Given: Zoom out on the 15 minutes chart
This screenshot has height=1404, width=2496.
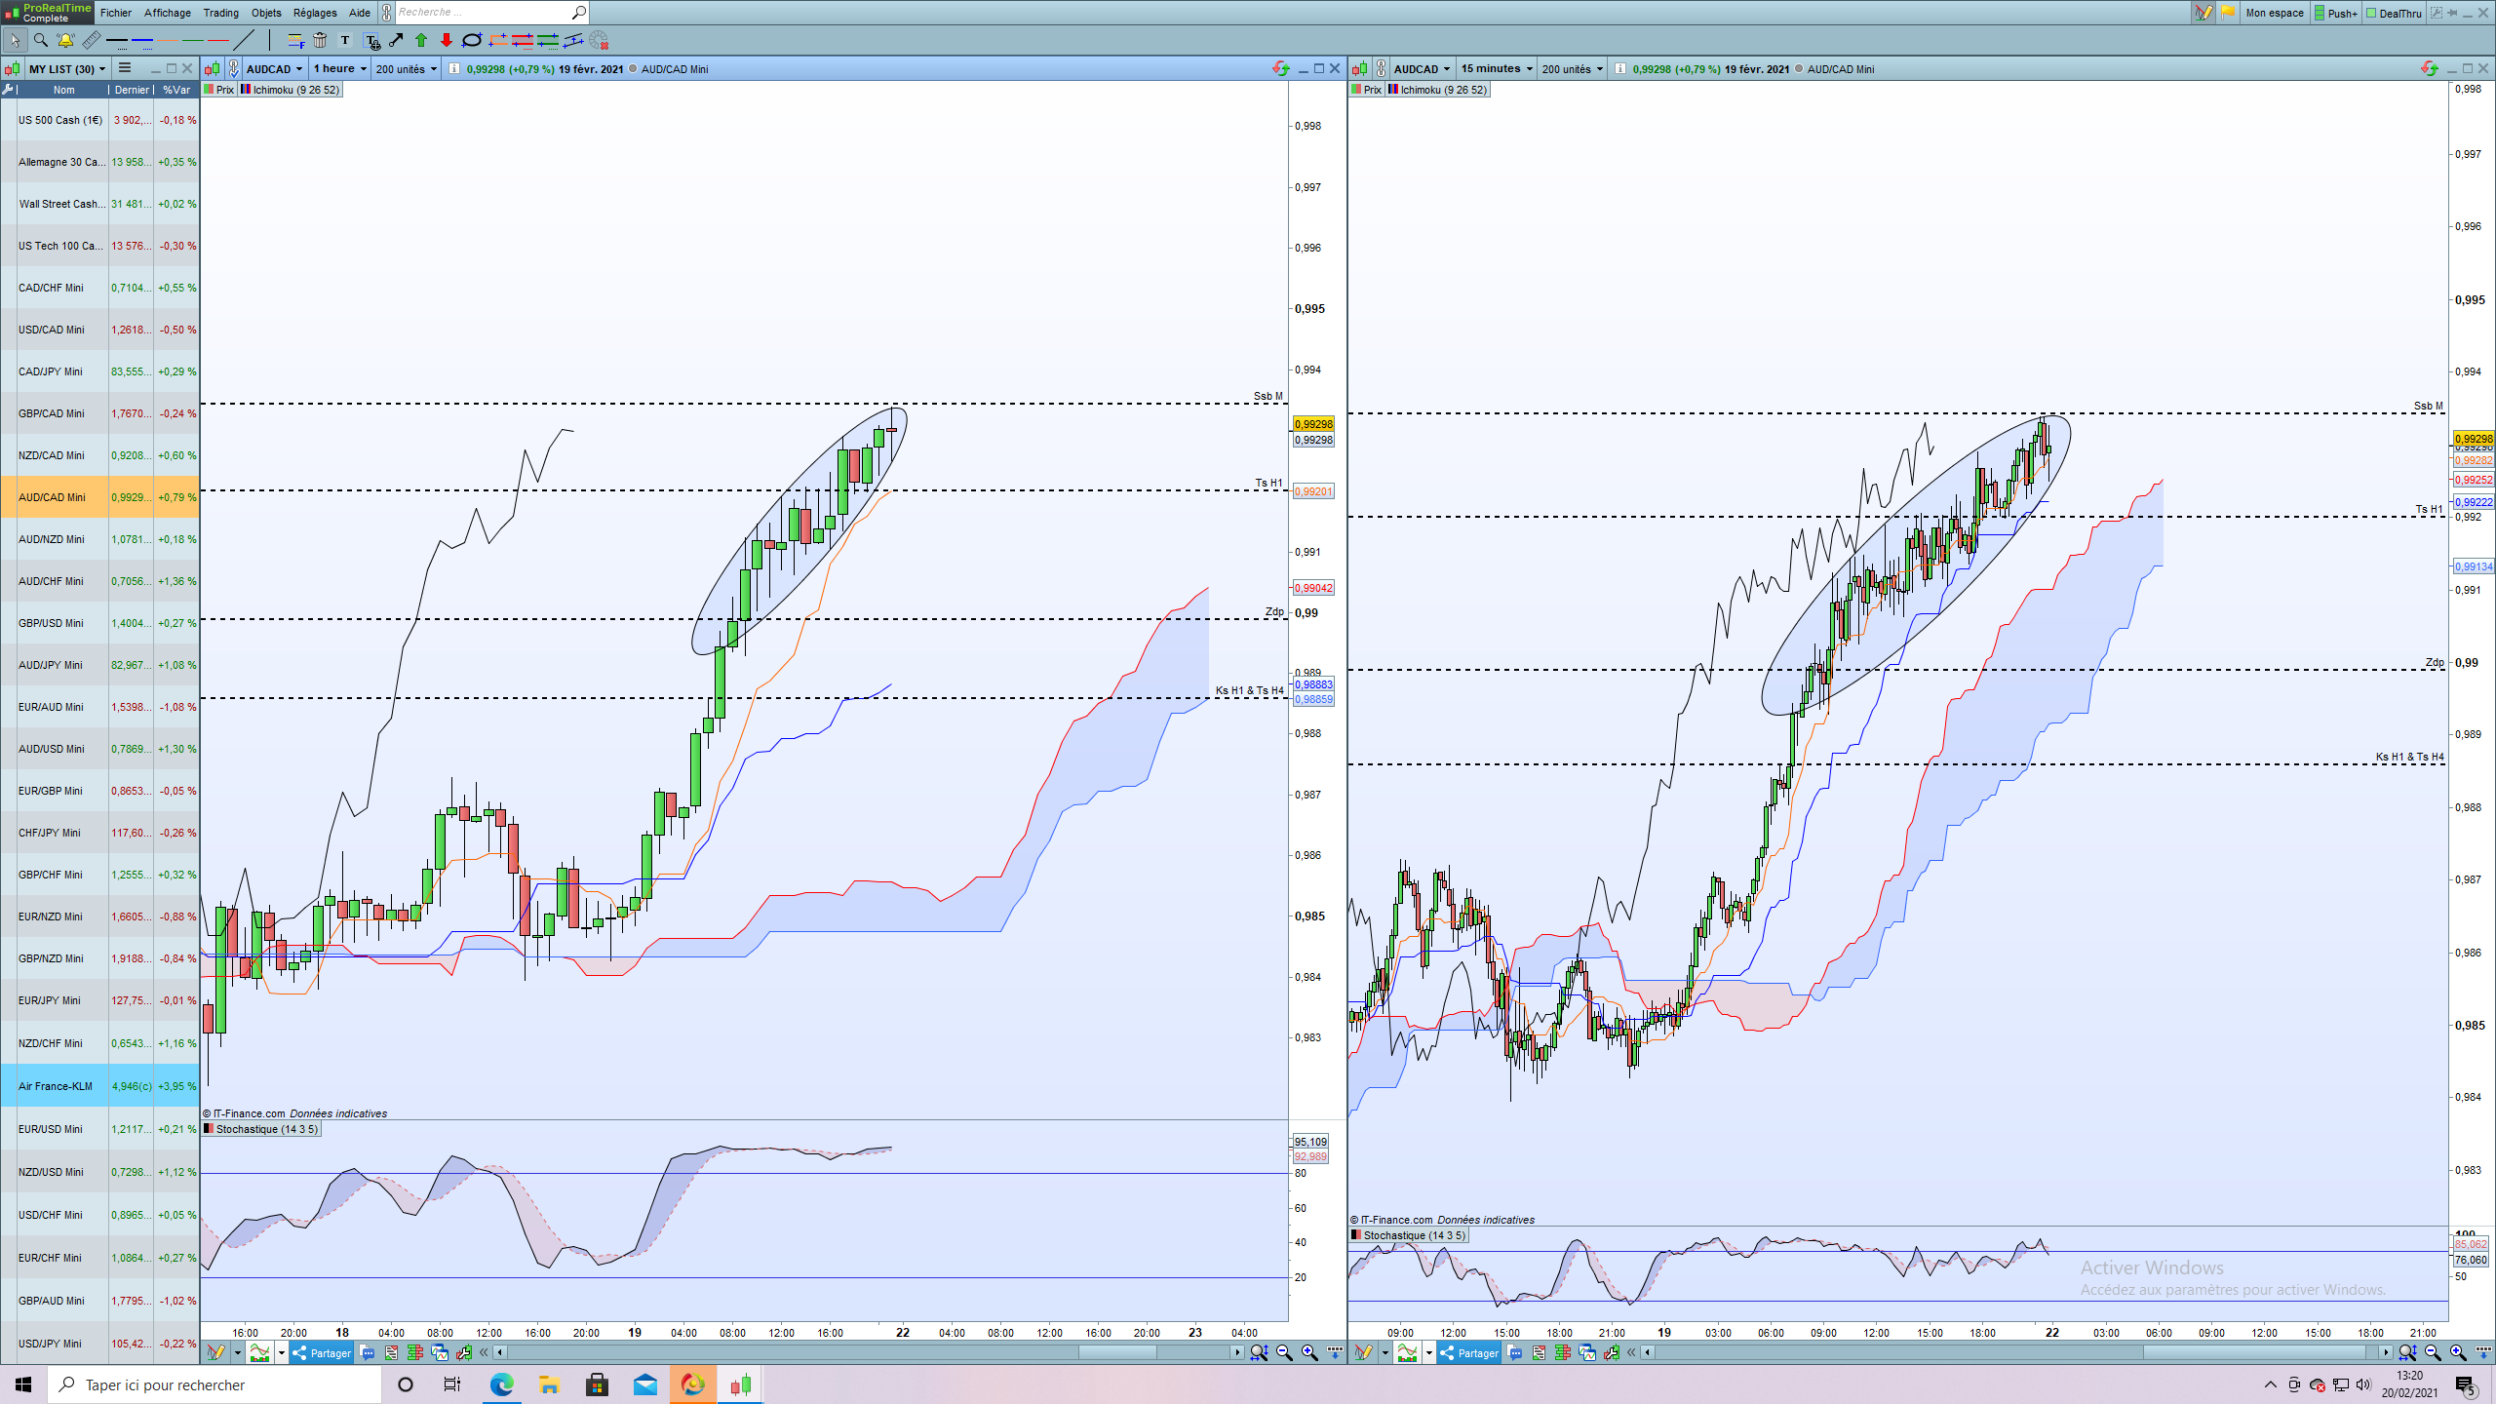Looking at the screenshot, I should pyautogui.click(x=2433, y=1352).
